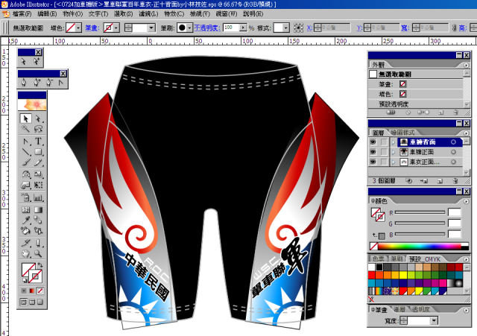Image resolution: width=477 pixels, height=336 pixels.
Task: Open the 檔案(F) File menu
Action: pyautogui.click(x=22, y=13)
